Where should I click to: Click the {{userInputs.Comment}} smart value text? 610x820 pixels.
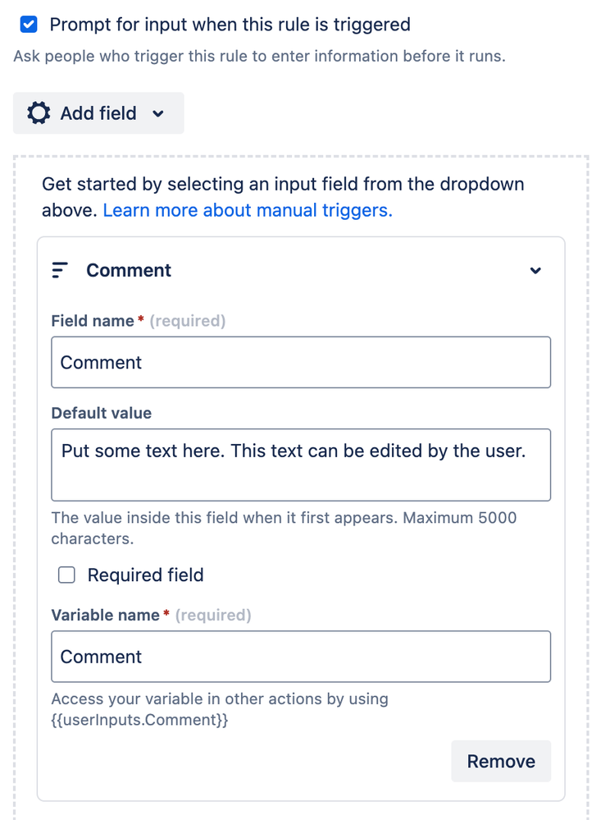click(139, 720)
